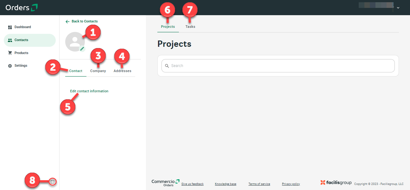Click the search magnifier icon
This screenshot has height=190, width=410.
pos(167,66)
